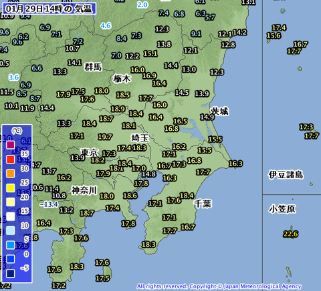Click the 14.9 reading near 茨城
This screenshot has height=291, width=321.
[207, 117]
